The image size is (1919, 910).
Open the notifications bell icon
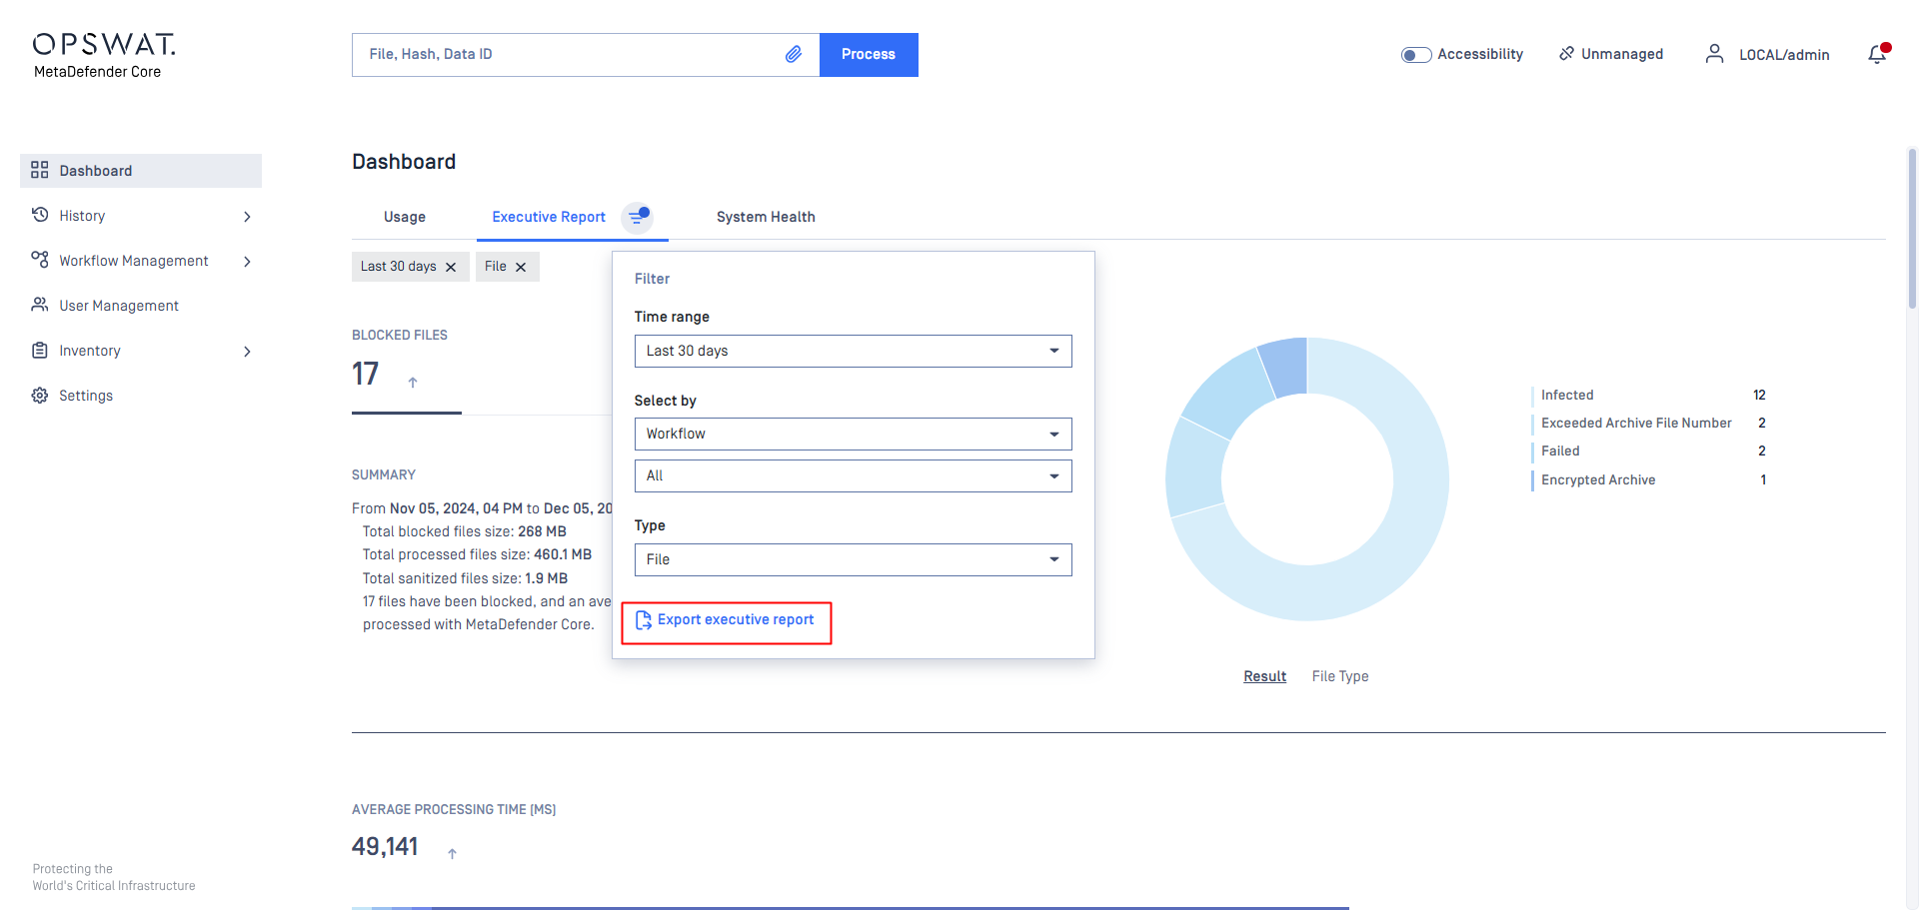pyautogui.click(x=1878, y=54)
